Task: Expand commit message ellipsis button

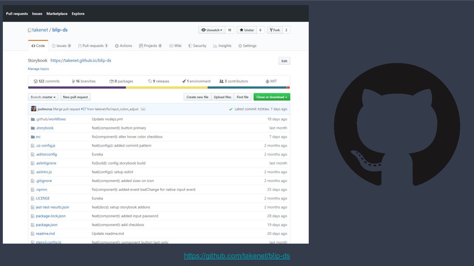Action: tap(143, 109)
